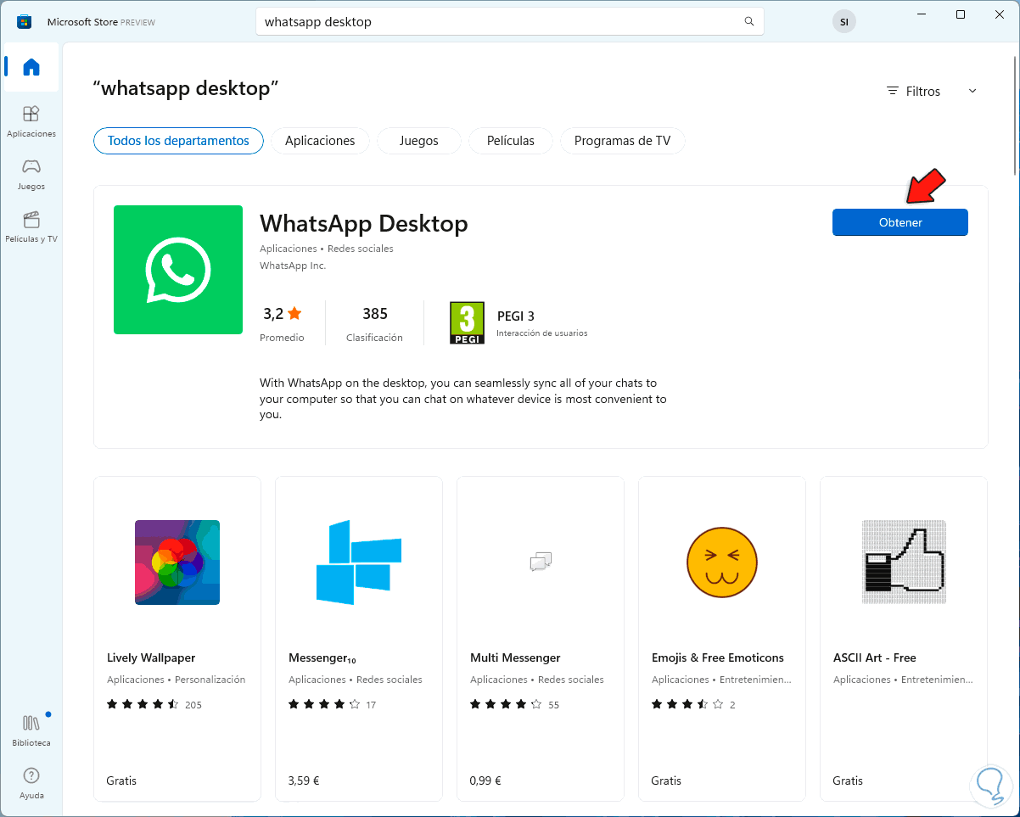1020x817 pixels.
Task: Click the WhatsApp Inc. publisher link
Action: (x=293, y=266)
